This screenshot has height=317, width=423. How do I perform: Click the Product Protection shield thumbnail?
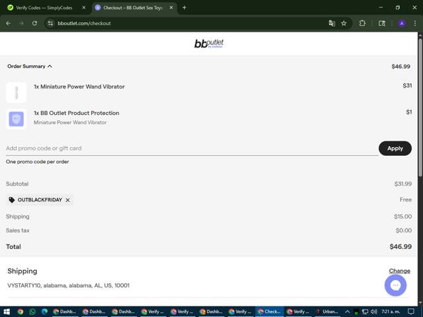[x=16, y=119]
